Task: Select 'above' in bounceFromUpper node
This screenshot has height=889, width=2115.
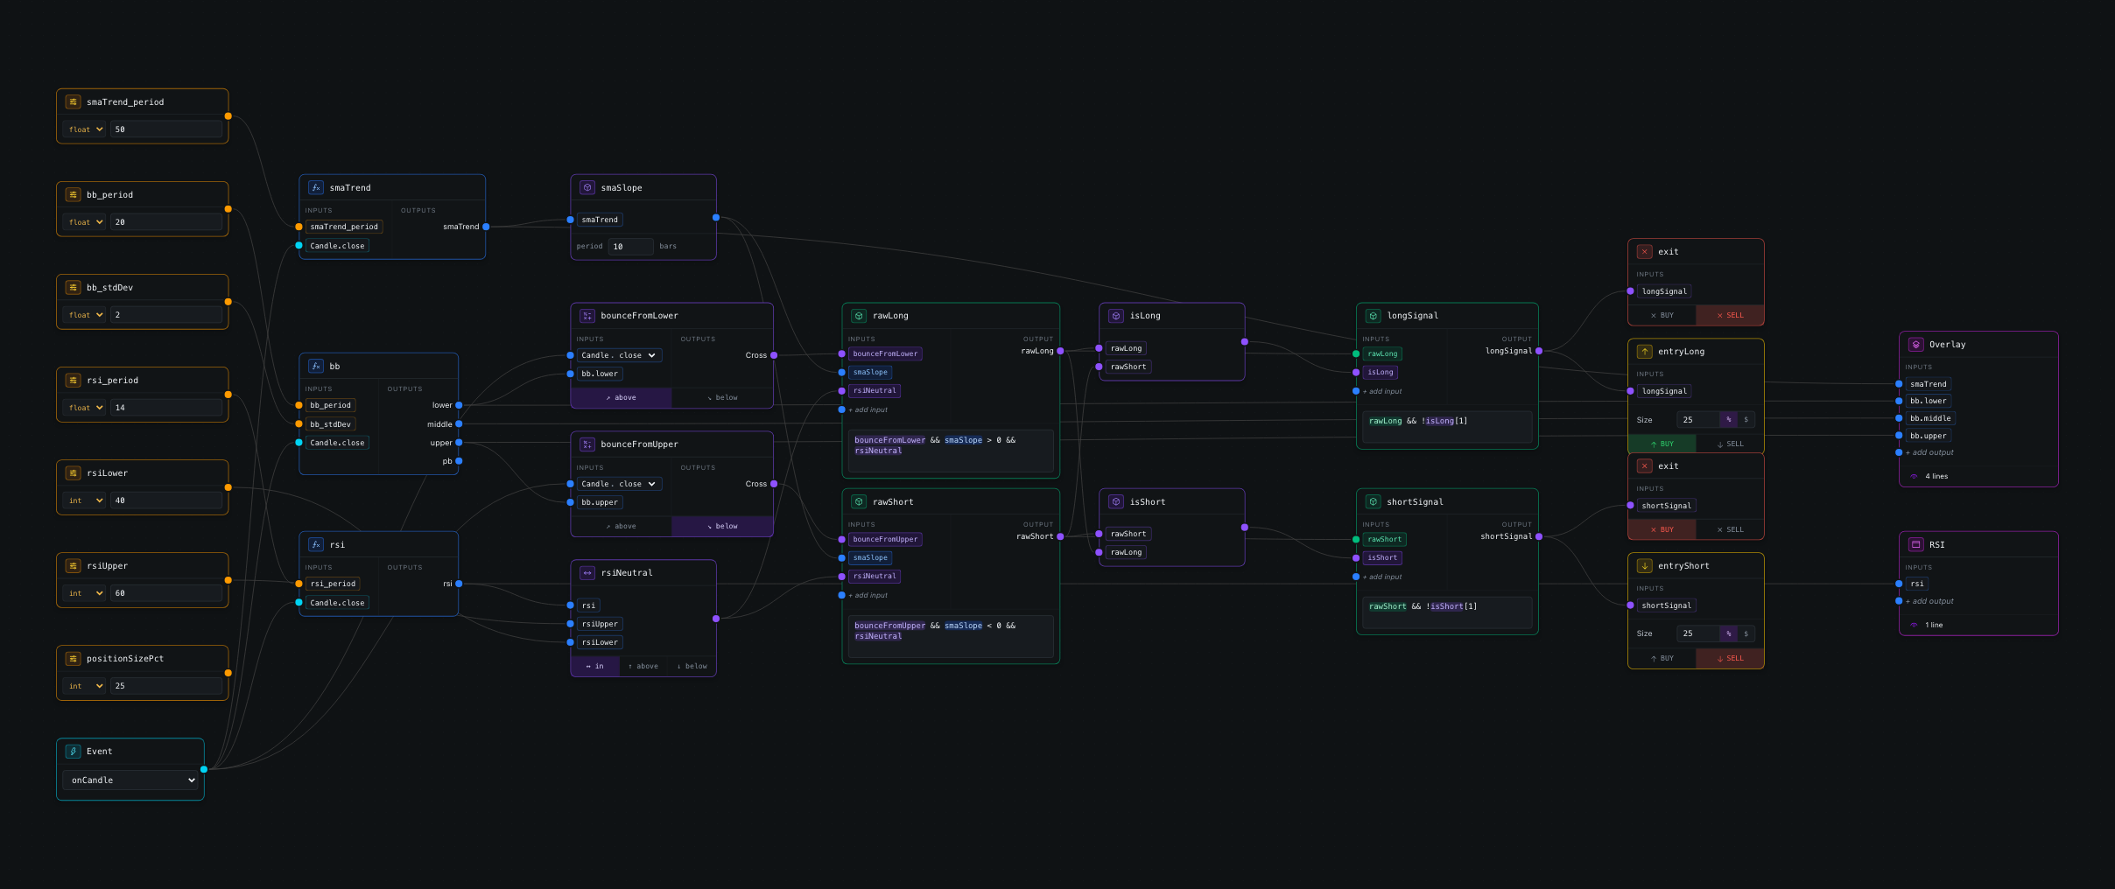Action: [622, 527]
